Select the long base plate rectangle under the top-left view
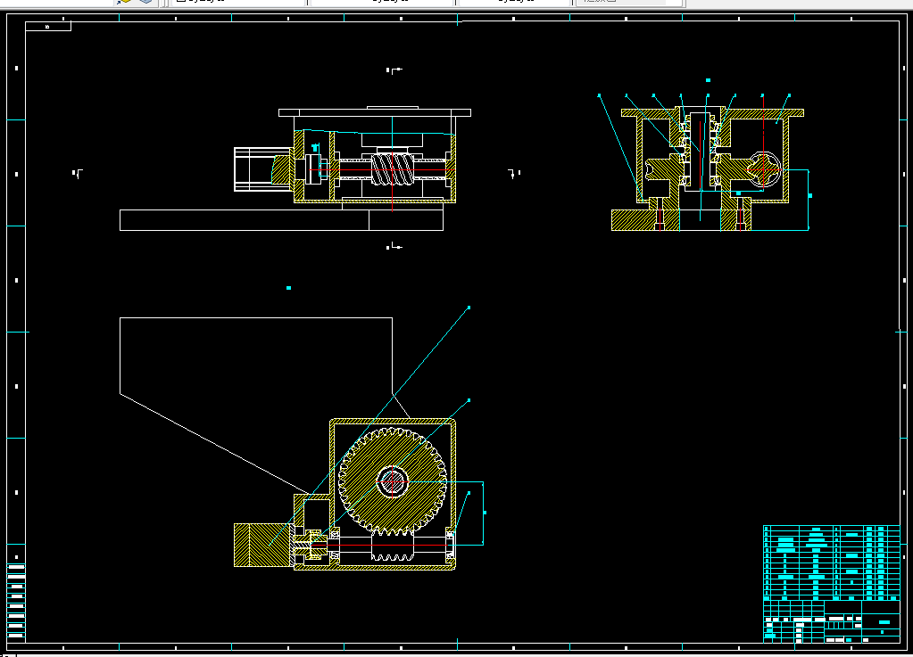Screen dimensions: 913x657 point(281,220)
